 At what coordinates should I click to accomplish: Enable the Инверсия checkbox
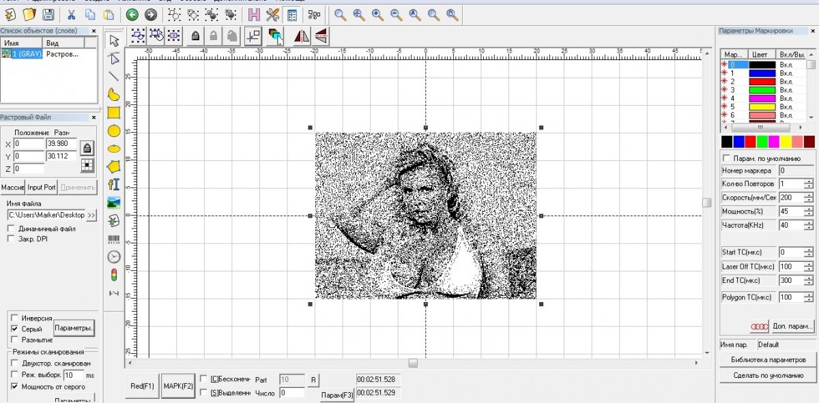point(15,318)
